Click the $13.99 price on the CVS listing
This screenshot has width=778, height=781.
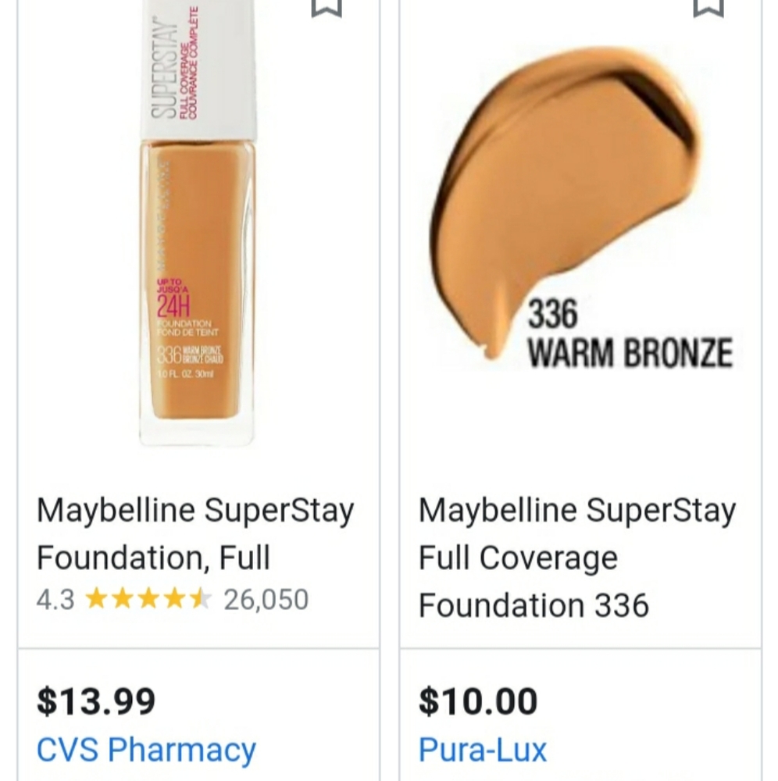click(x=96, y=701)
